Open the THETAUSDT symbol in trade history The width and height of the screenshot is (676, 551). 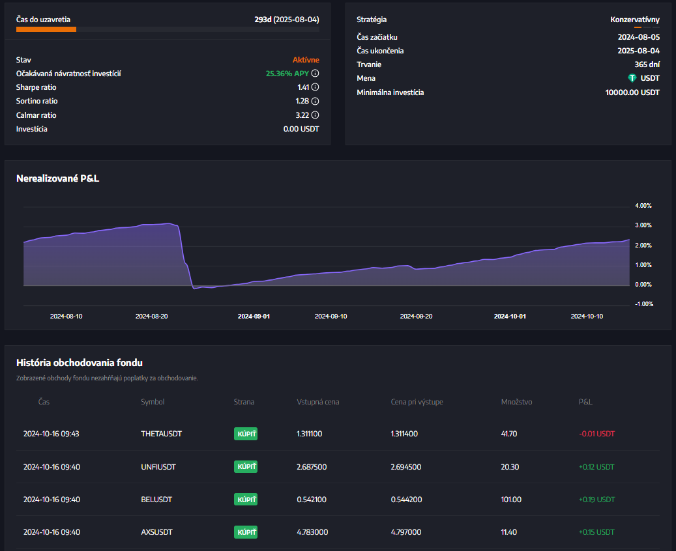(x=161, y=434)
